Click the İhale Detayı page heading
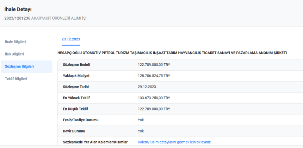Screen dimensions: 303x148 (x=18, y=9)
